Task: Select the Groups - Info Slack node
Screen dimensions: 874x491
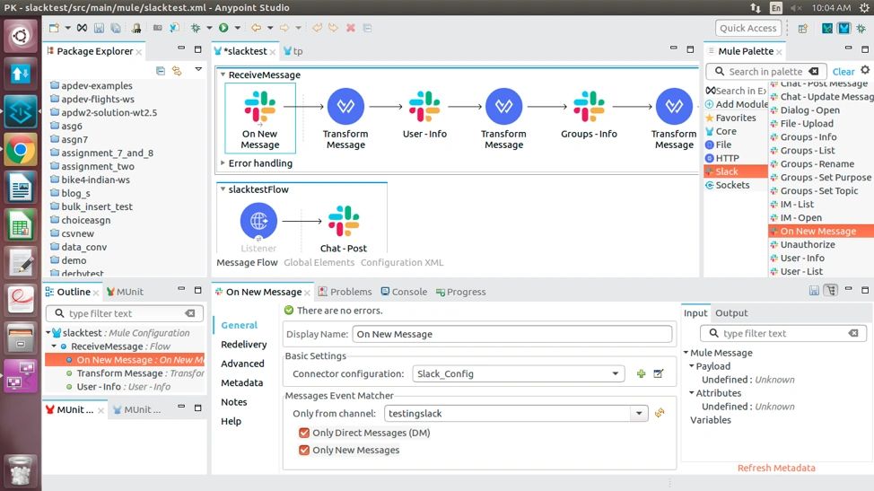Action: click(589, 114)
